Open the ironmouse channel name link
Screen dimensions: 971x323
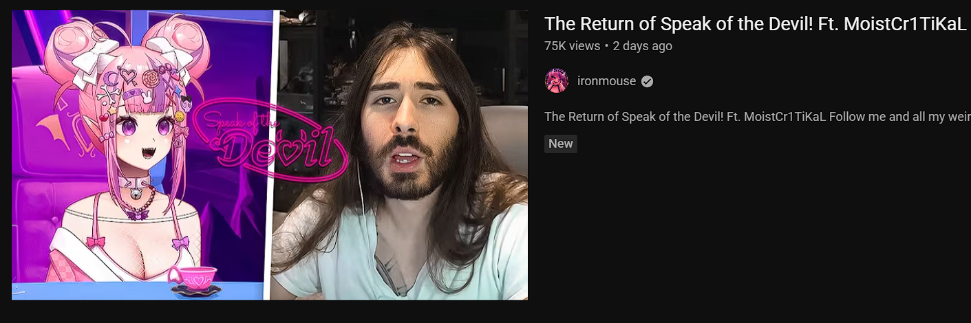coord(606,81)
